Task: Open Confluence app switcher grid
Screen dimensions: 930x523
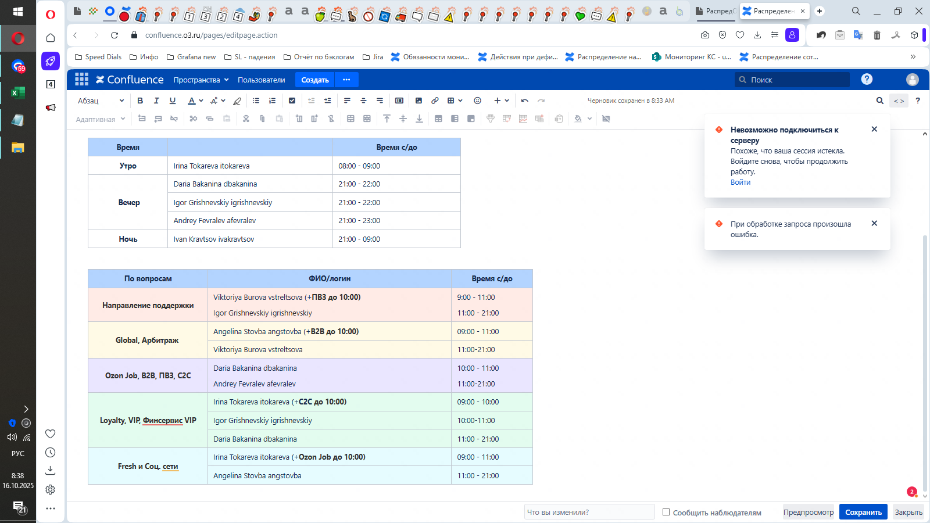Action: point(82,80)
